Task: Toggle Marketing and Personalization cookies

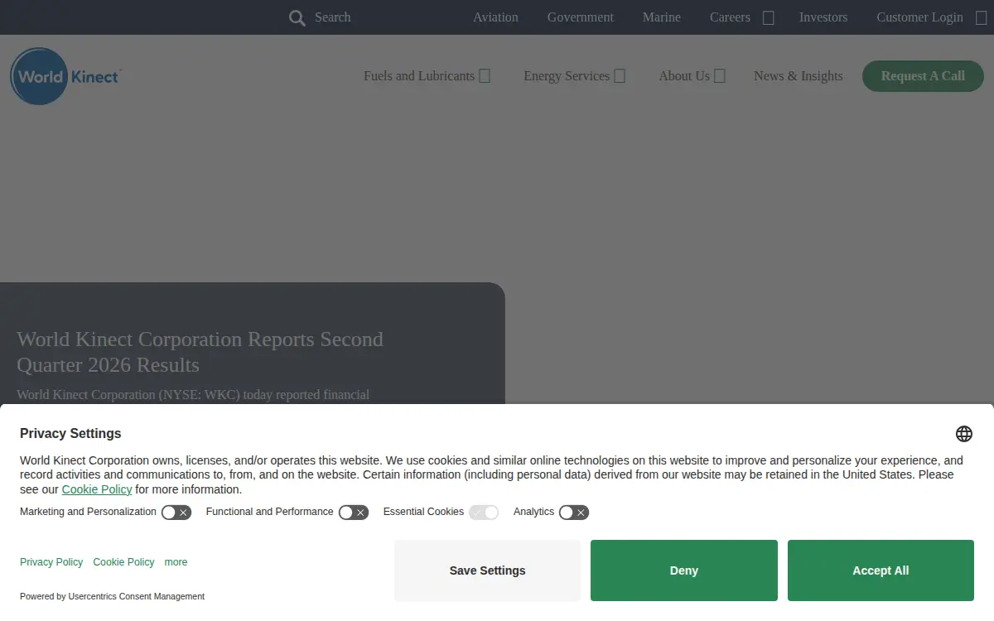Action: click(x=176, y=513)
